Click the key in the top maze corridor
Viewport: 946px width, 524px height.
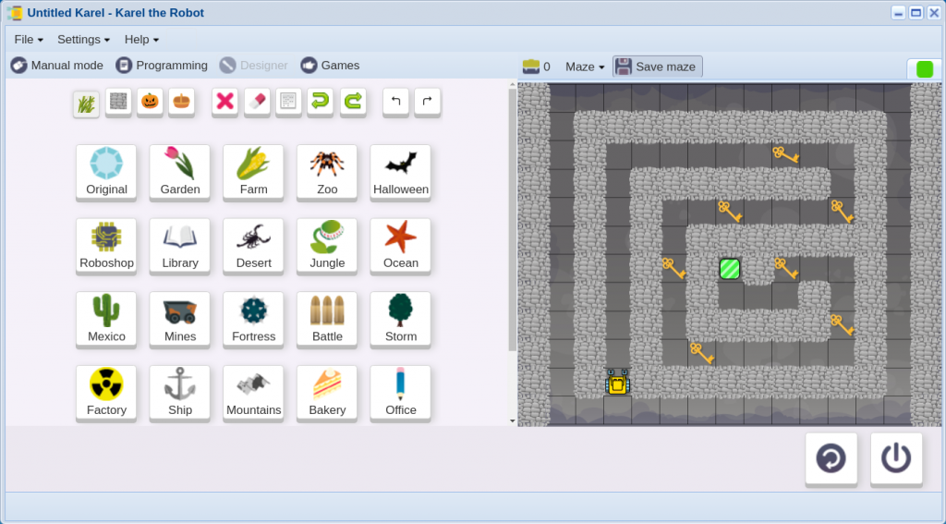click(785, 154)
